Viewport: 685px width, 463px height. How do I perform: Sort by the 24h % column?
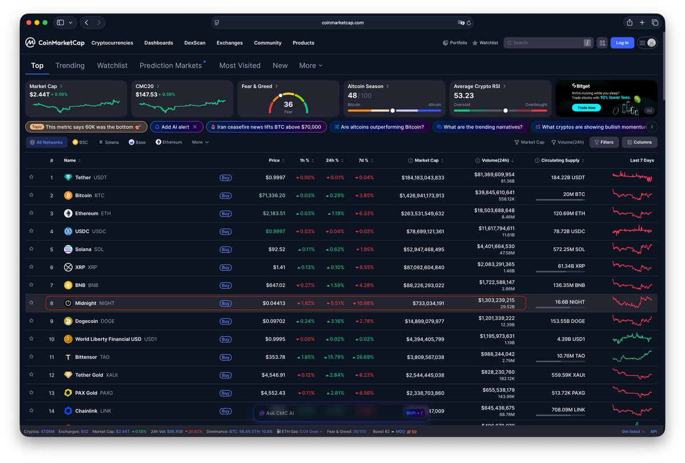pyautogui.click(x=334, y=161)
